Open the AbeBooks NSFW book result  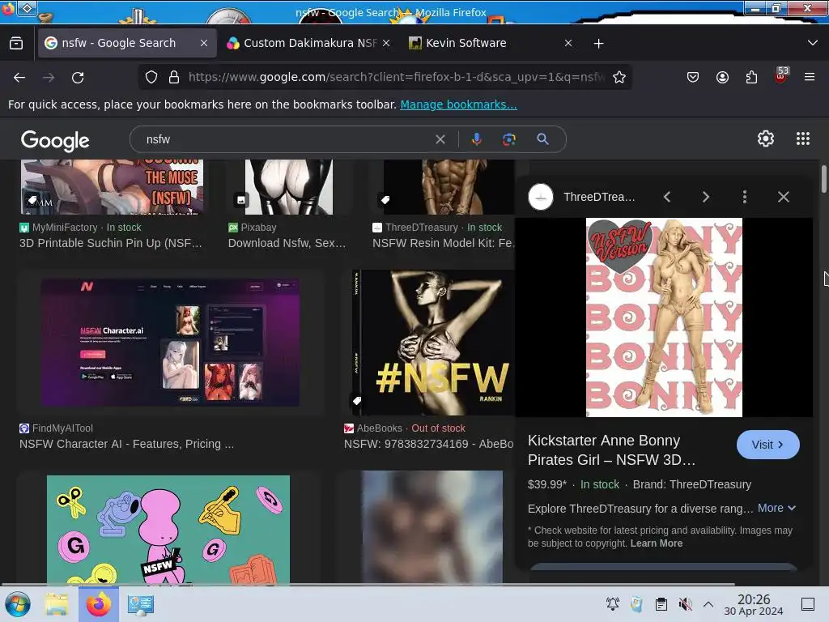[x=428, y=444]
